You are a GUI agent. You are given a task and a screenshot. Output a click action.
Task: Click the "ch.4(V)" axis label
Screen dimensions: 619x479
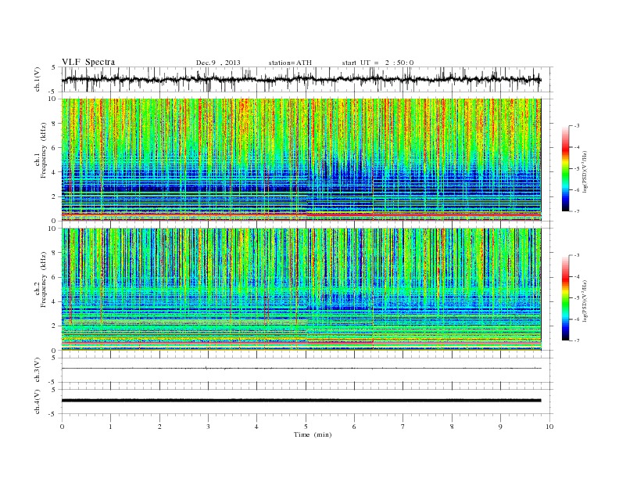point(38,402)
